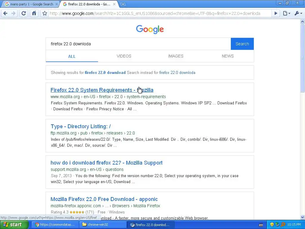Open 'how do i download firefox 22?' result
305x229 pixels.
[107, 163]
